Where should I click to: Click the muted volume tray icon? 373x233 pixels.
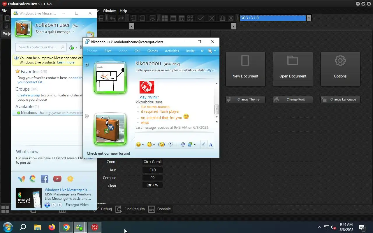334,227
